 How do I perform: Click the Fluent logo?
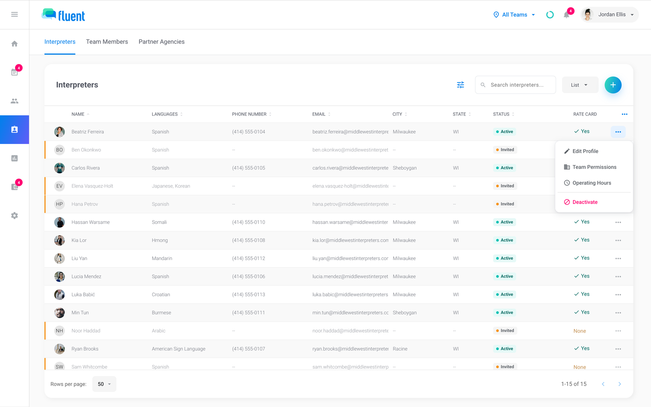pyautogui.click(x=63, y=15)
